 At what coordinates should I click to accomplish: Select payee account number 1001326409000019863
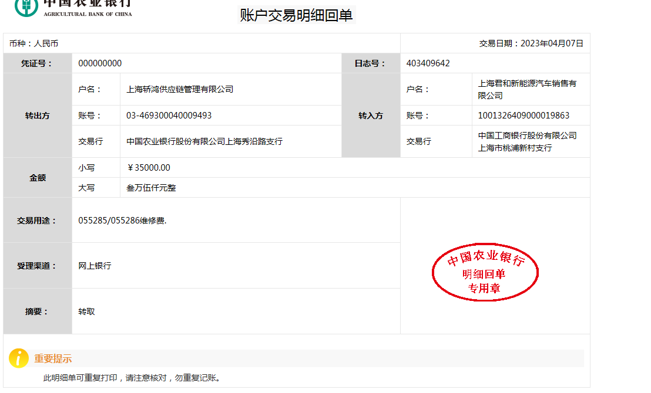pos(524,116)
